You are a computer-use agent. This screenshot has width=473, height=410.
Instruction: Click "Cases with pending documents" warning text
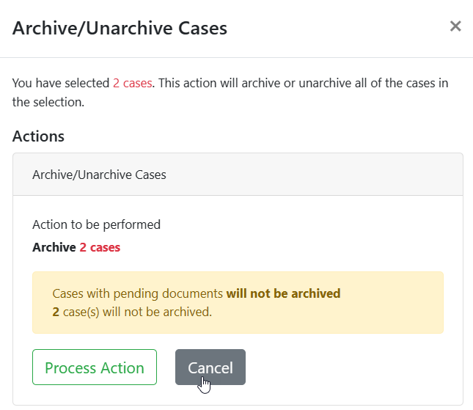coord(138,293)
